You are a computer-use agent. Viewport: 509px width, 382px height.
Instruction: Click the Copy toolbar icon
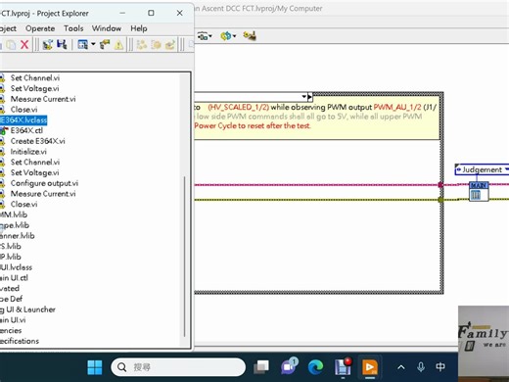[x=11, y=44]
